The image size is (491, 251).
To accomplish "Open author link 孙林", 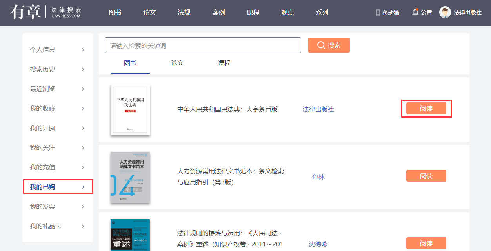I will pos(318,176).
